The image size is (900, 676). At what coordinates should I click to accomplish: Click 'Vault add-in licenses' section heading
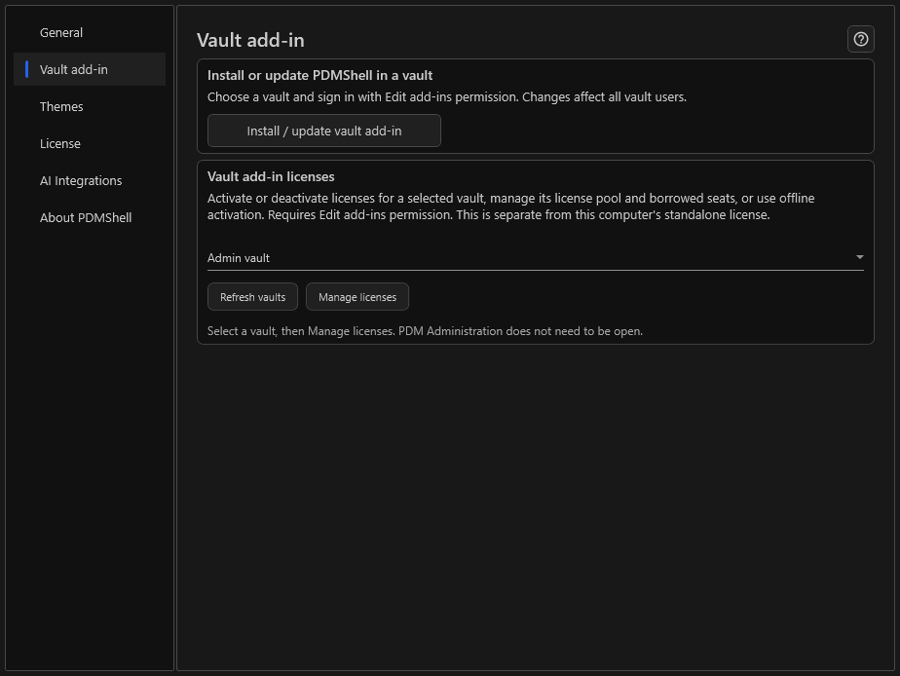[271, 176]
